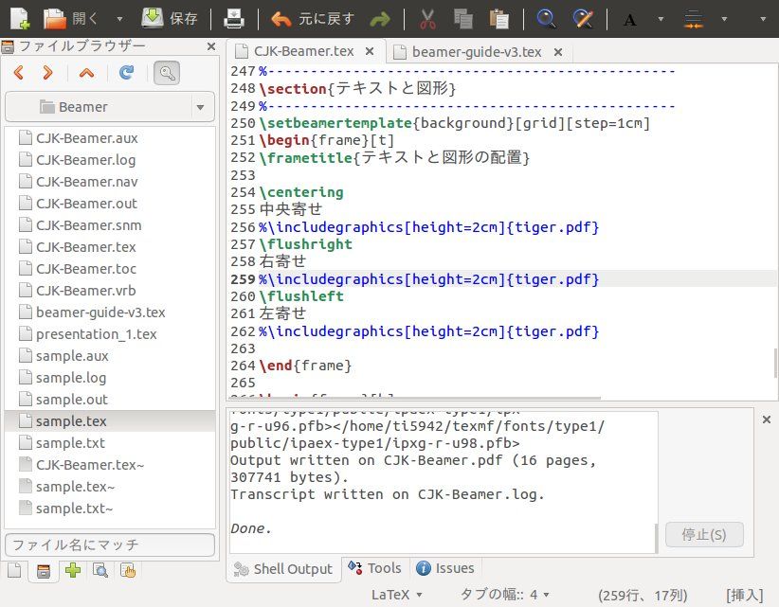Select sample.txt file

point(110,443)
